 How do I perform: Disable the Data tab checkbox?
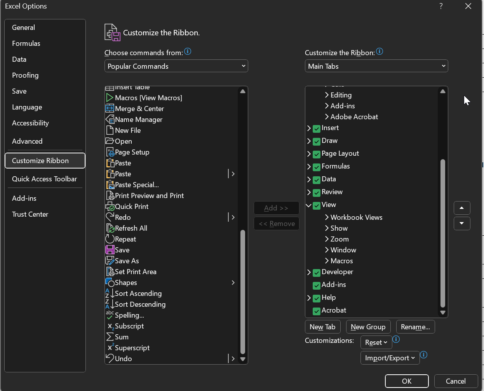pyautogui.click(x=317, y=180)
